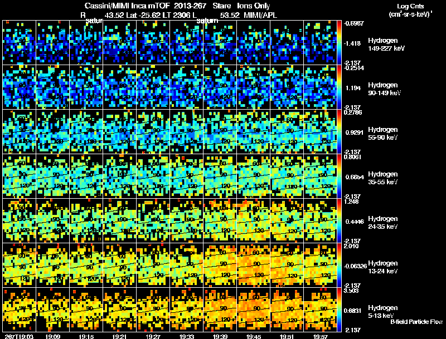Open the 13-24 keV panel at 19:39

(x=220, y=266)
